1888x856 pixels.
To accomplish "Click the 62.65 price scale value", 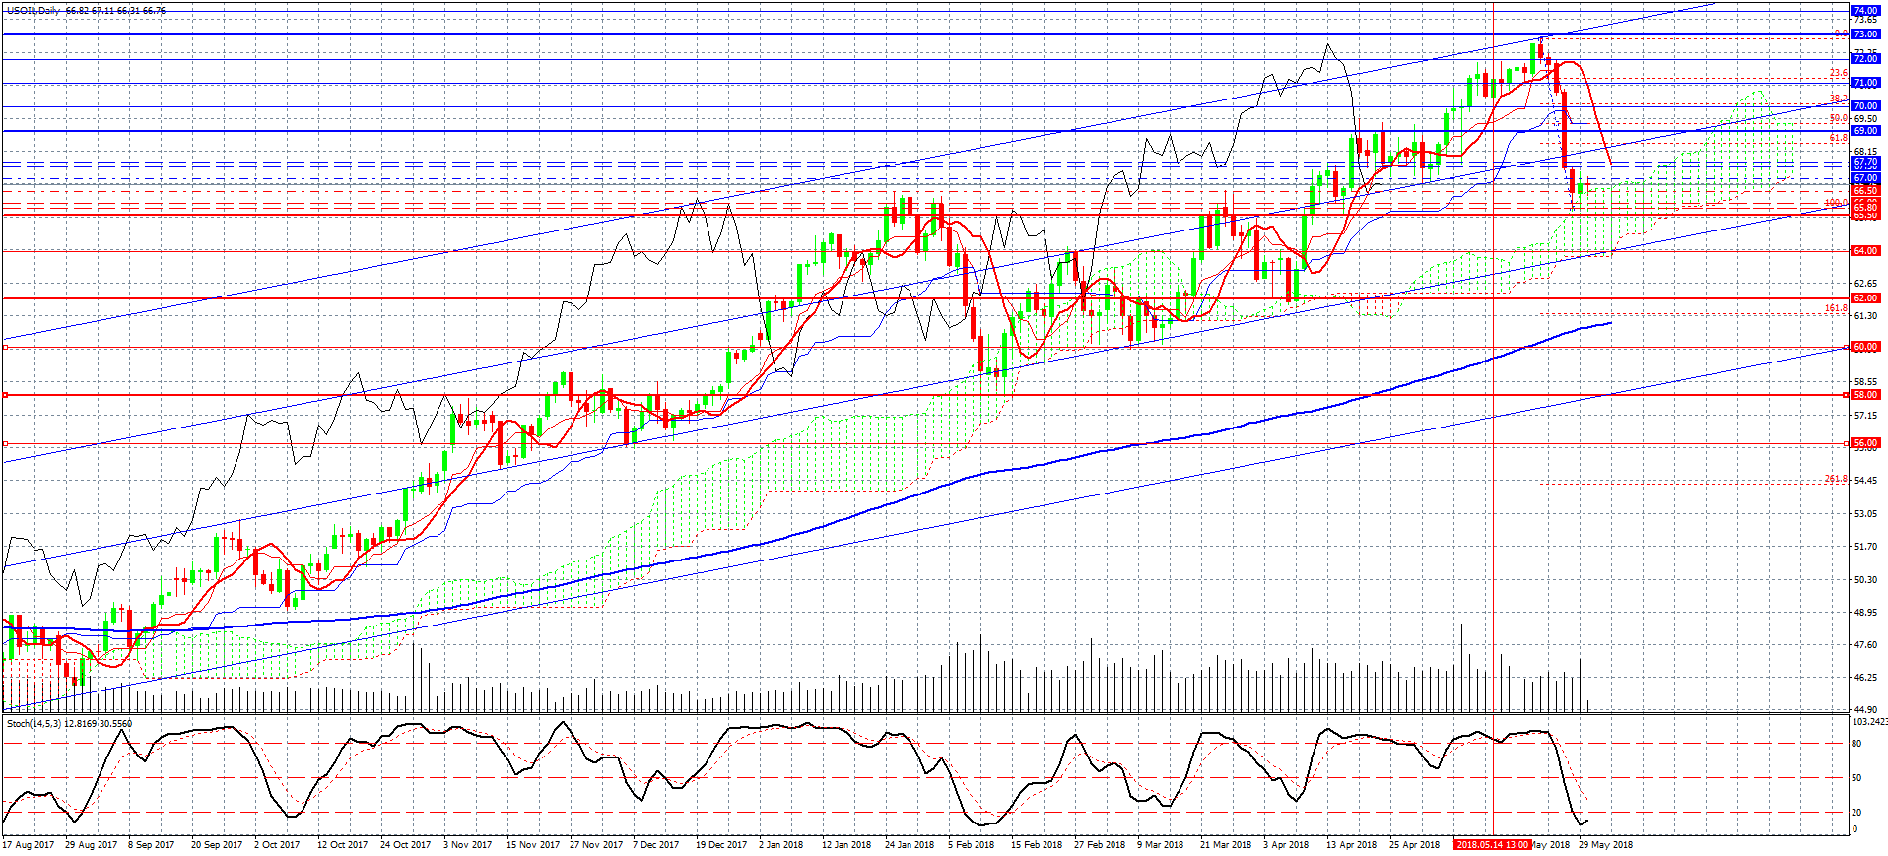I will click(x=1865, y=284).
